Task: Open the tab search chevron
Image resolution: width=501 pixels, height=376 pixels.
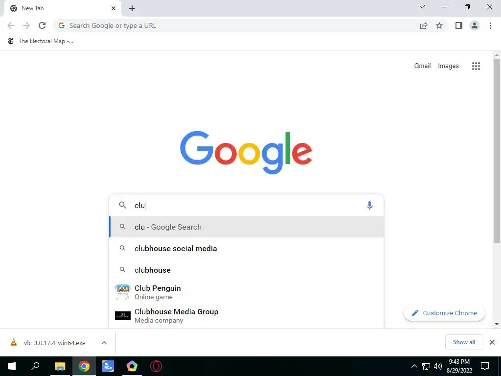Action: click(422, 7)
